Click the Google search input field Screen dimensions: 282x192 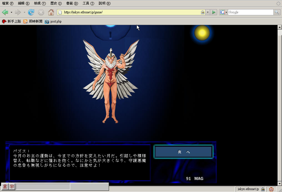click(251, 12)
